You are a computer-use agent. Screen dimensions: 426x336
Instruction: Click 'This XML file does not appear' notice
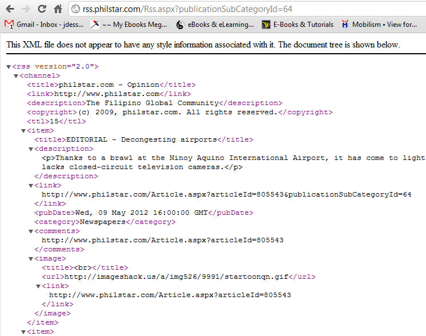203,45
